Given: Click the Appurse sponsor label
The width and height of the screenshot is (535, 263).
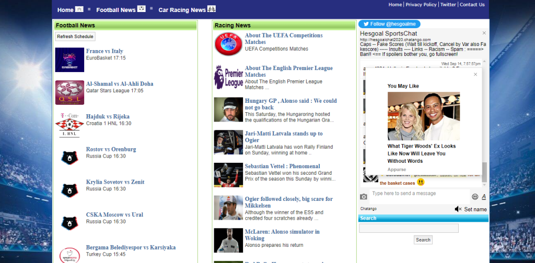Looking at the screenshot, I should click(397, 169).
